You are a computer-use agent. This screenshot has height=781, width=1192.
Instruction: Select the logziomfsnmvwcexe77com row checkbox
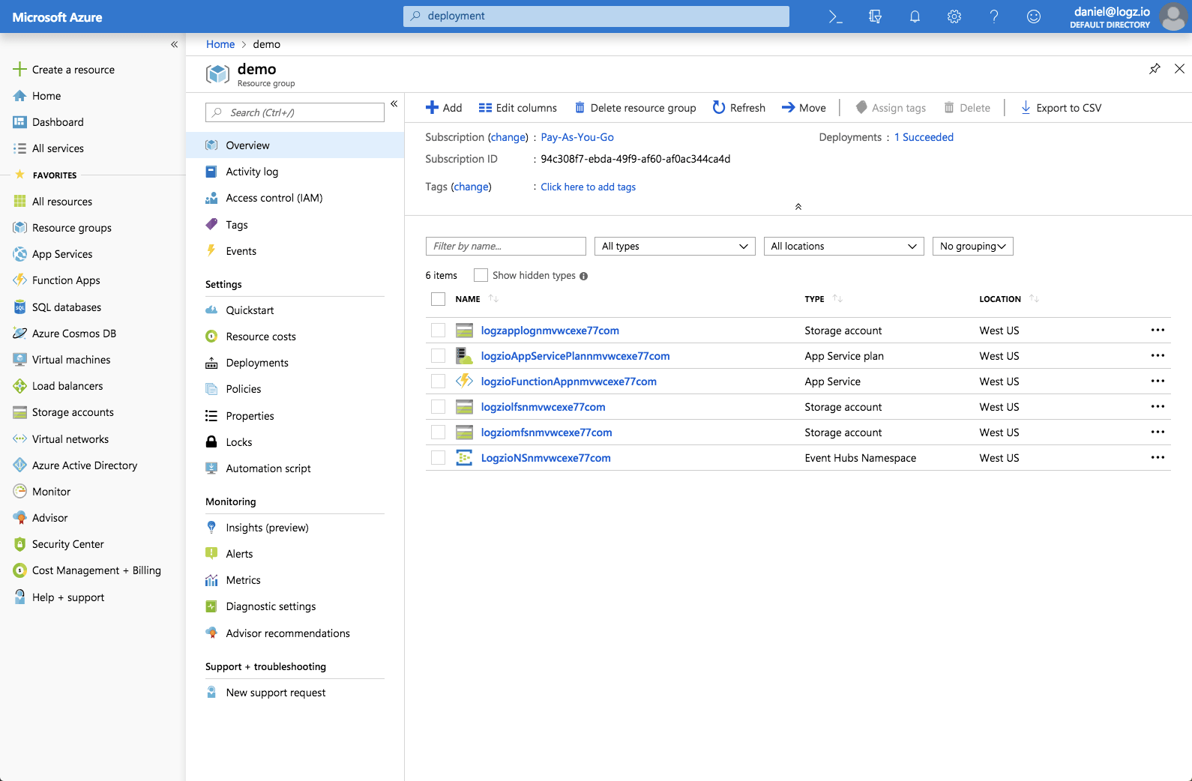coord(438,432)
